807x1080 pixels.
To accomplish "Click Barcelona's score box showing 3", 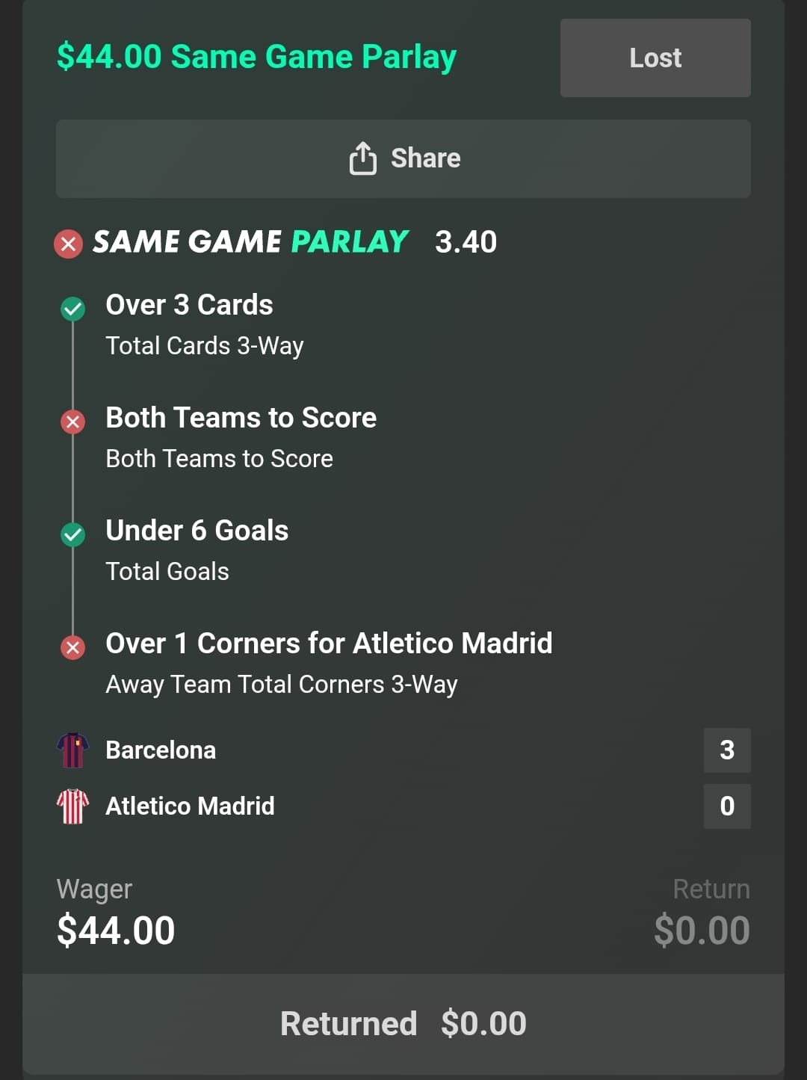I will (x=726, y=750).
